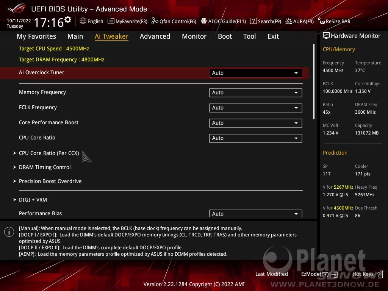Click the AURA lighting icon
The height and width of the screenshot is (291, 388).
point(288,21)
